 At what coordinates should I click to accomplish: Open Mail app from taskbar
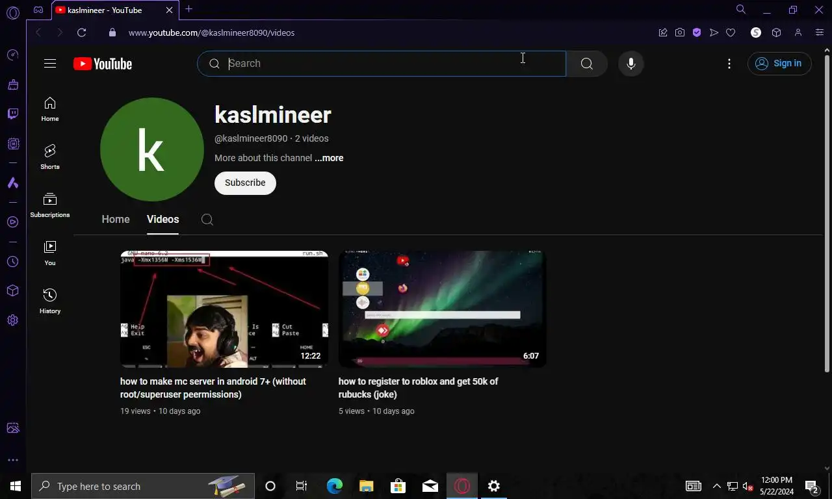pyautogui.click(x=430, y=486)
